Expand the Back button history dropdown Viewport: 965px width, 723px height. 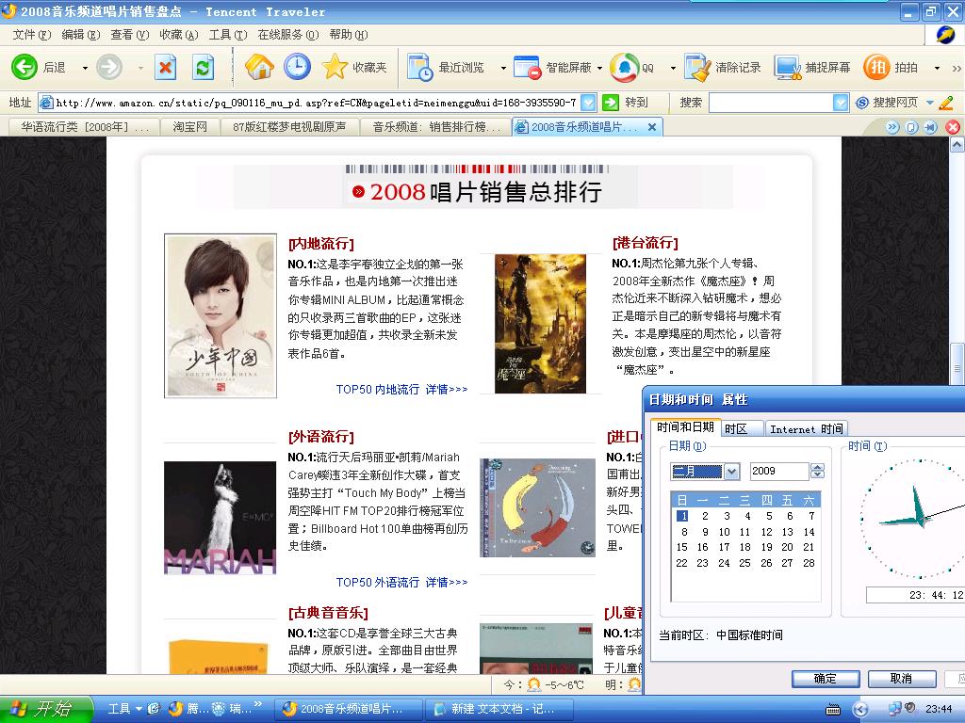85,68
